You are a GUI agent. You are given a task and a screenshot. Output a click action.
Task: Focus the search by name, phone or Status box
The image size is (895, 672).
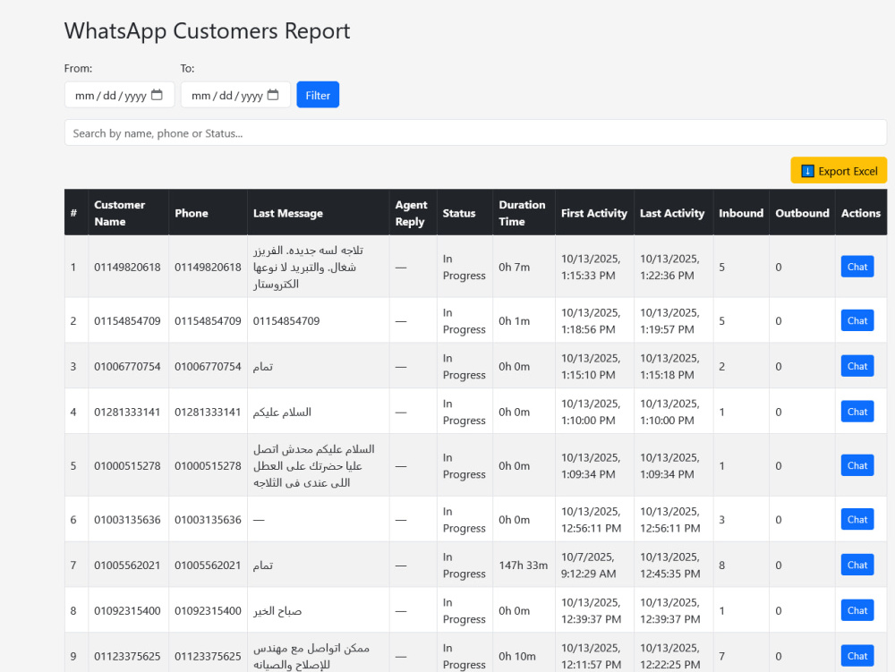pyautogui.click(x=475, y=133)
